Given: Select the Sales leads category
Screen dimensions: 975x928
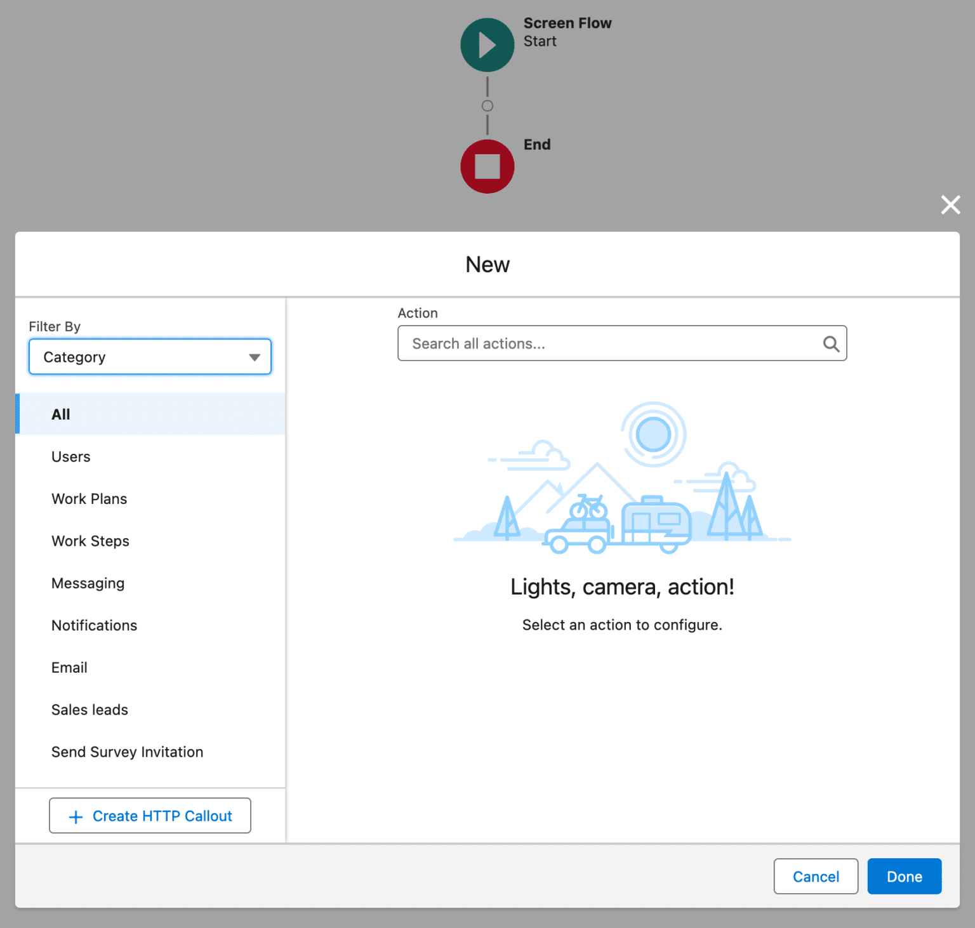Looking at the screenshot, I should point(90,710).
